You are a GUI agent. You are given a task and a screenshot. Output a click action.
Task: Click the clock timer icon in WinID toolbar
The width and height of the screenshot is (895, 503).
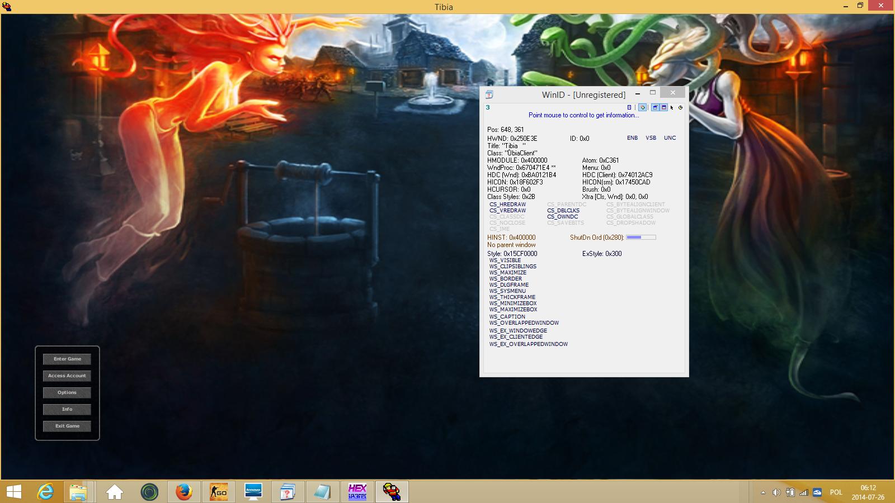pyautogui.click(x=680, y=107)
